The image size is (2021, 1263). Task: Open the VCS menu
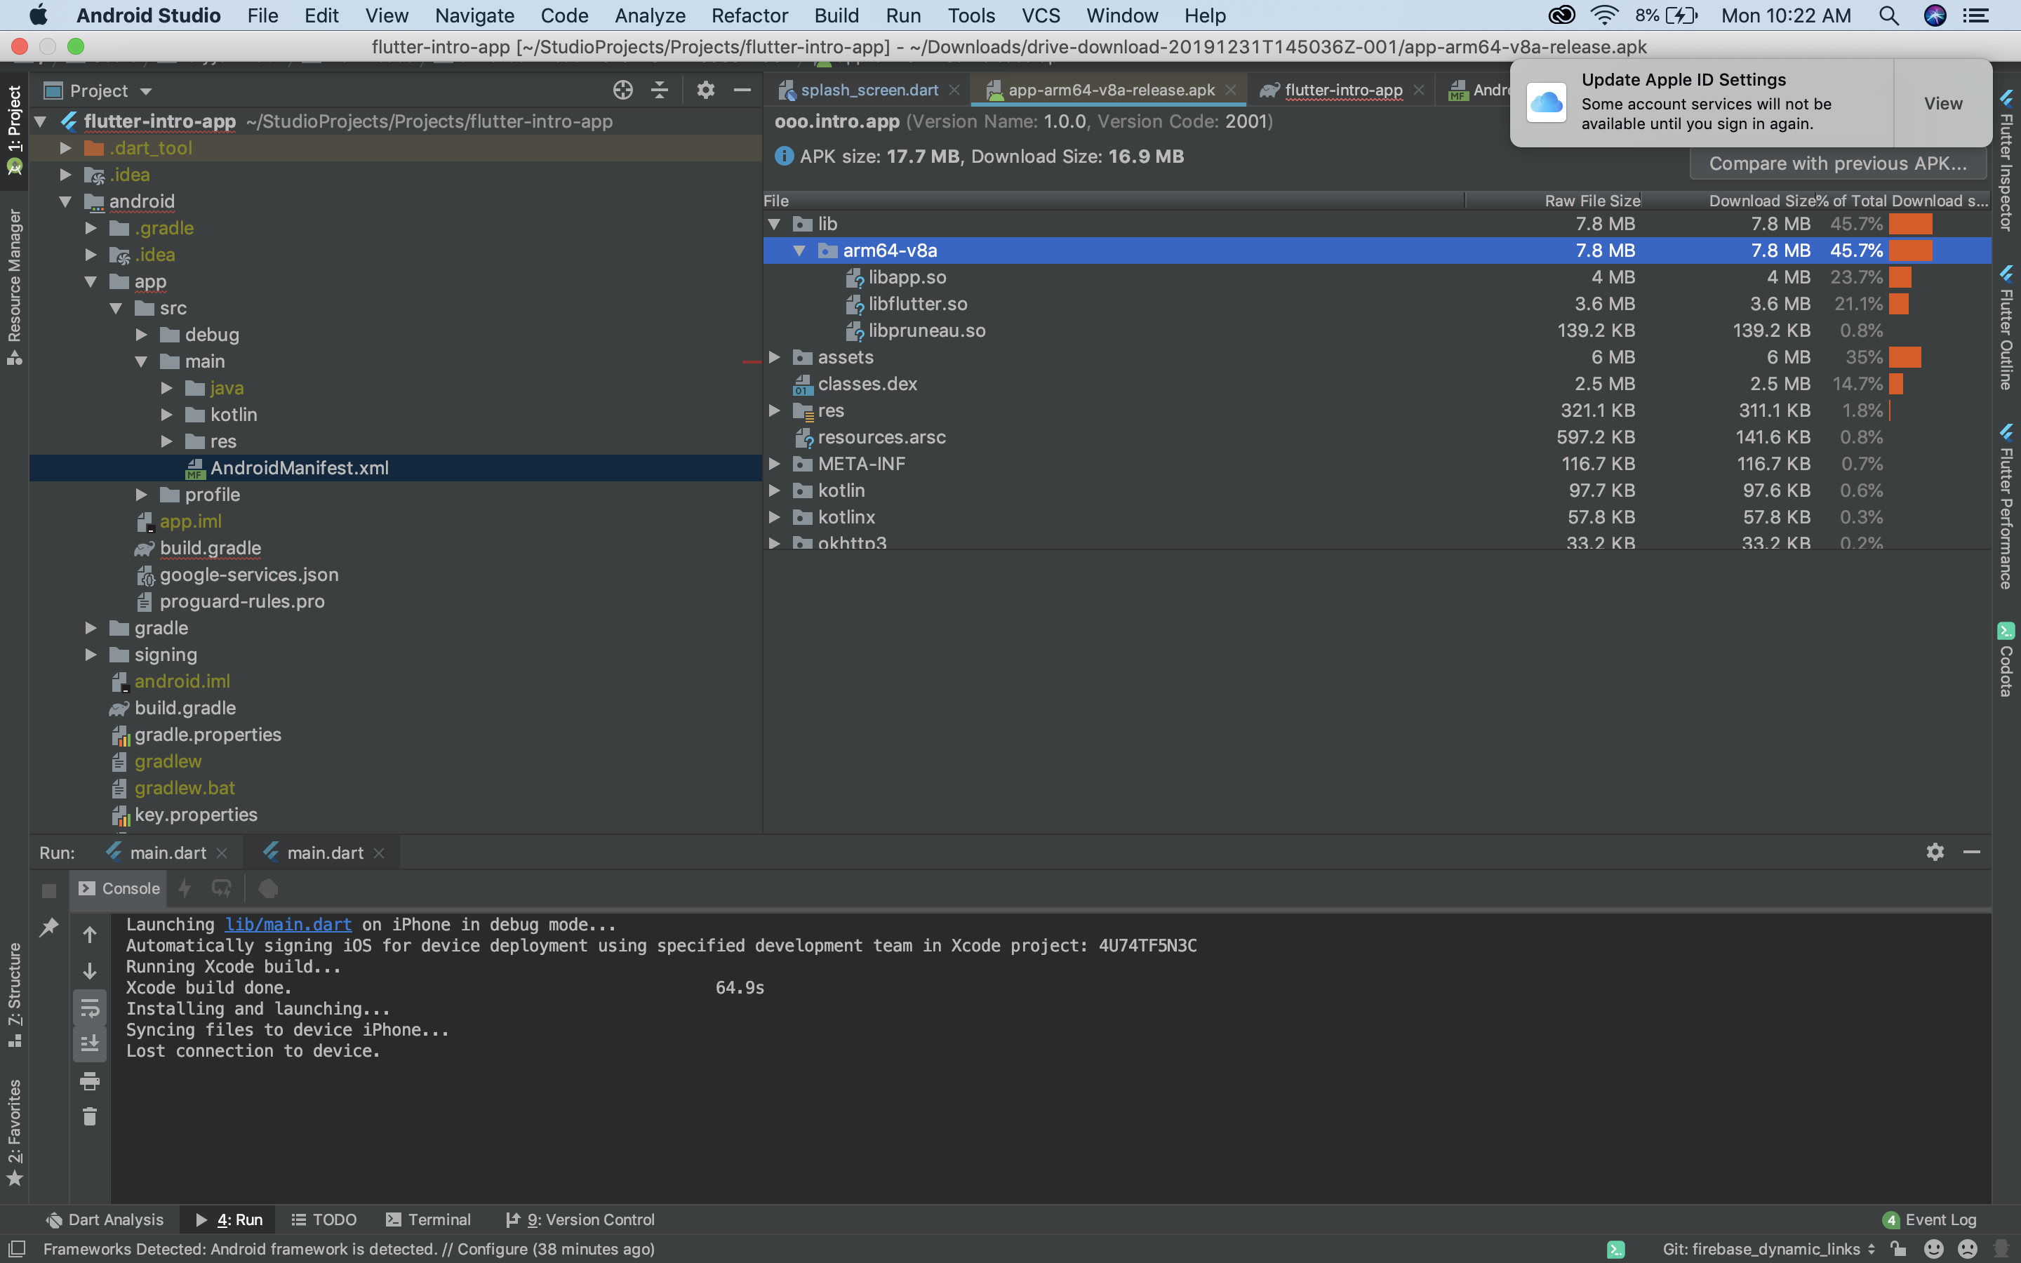tap(1041, 15)
